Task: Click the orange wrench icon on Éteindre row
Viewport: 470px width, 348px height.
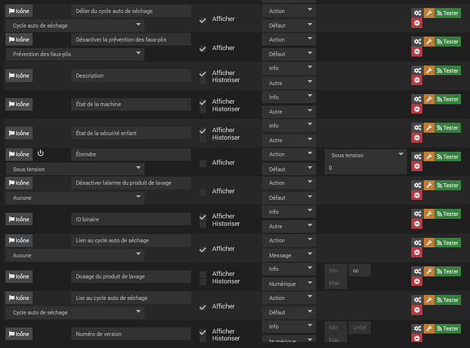Action: [429, 157]
